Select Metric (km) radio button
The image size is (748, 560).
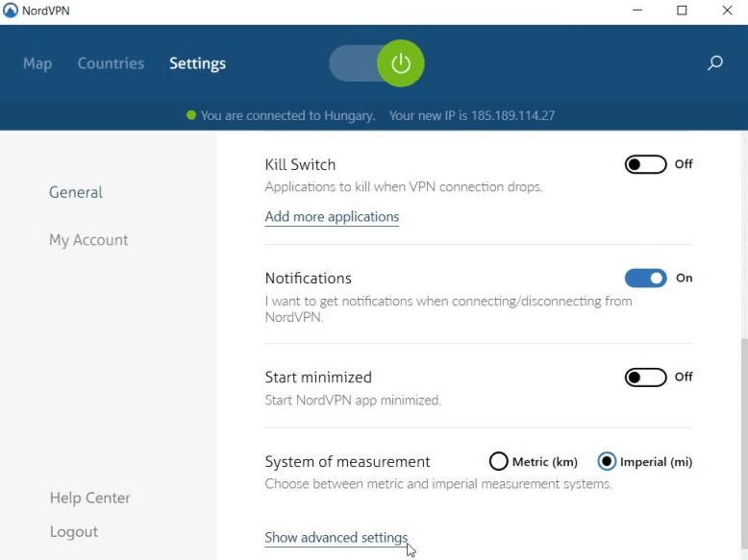[x=498, y=461]
